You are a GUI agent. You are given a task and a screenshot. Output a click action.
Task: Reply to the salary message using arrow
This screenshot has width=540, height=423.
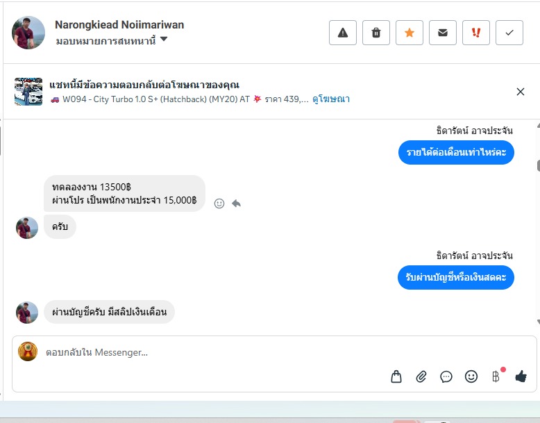coord(237,204)
